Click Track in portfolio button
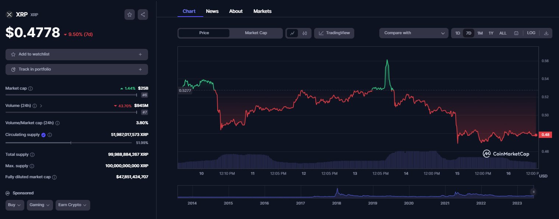559x219 pixels. tap(77, 69)
